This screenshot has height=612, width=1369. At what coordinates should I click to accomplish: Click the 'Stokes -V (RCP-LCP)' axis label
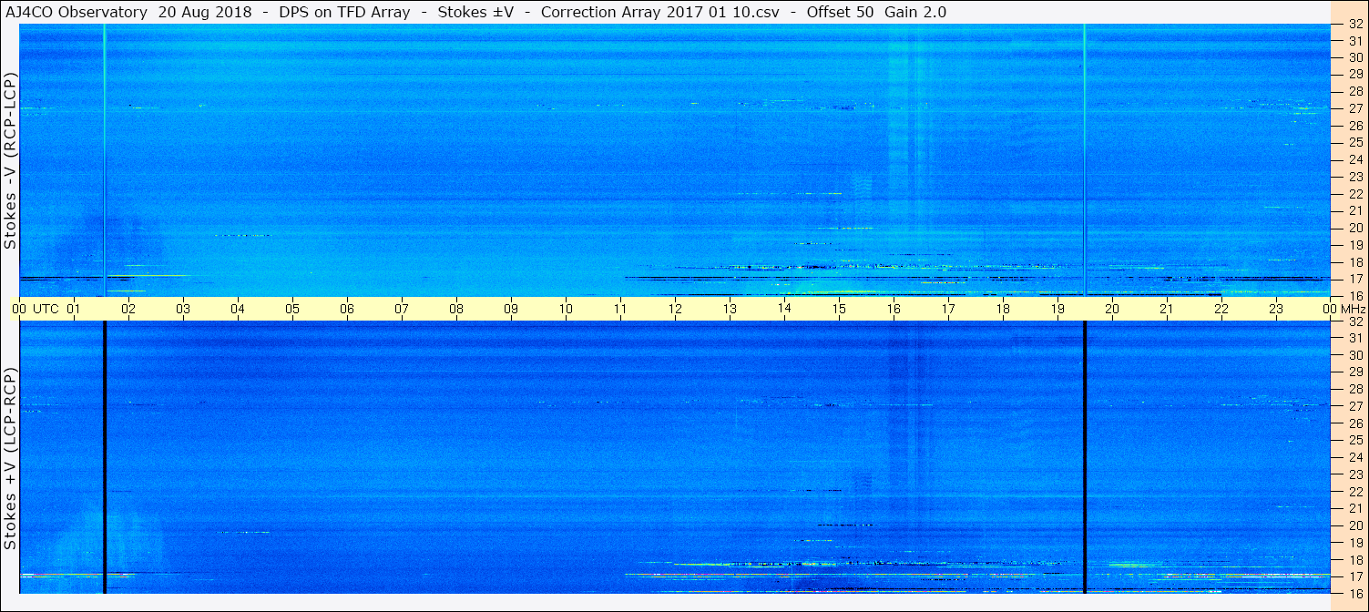pos(10,161)
